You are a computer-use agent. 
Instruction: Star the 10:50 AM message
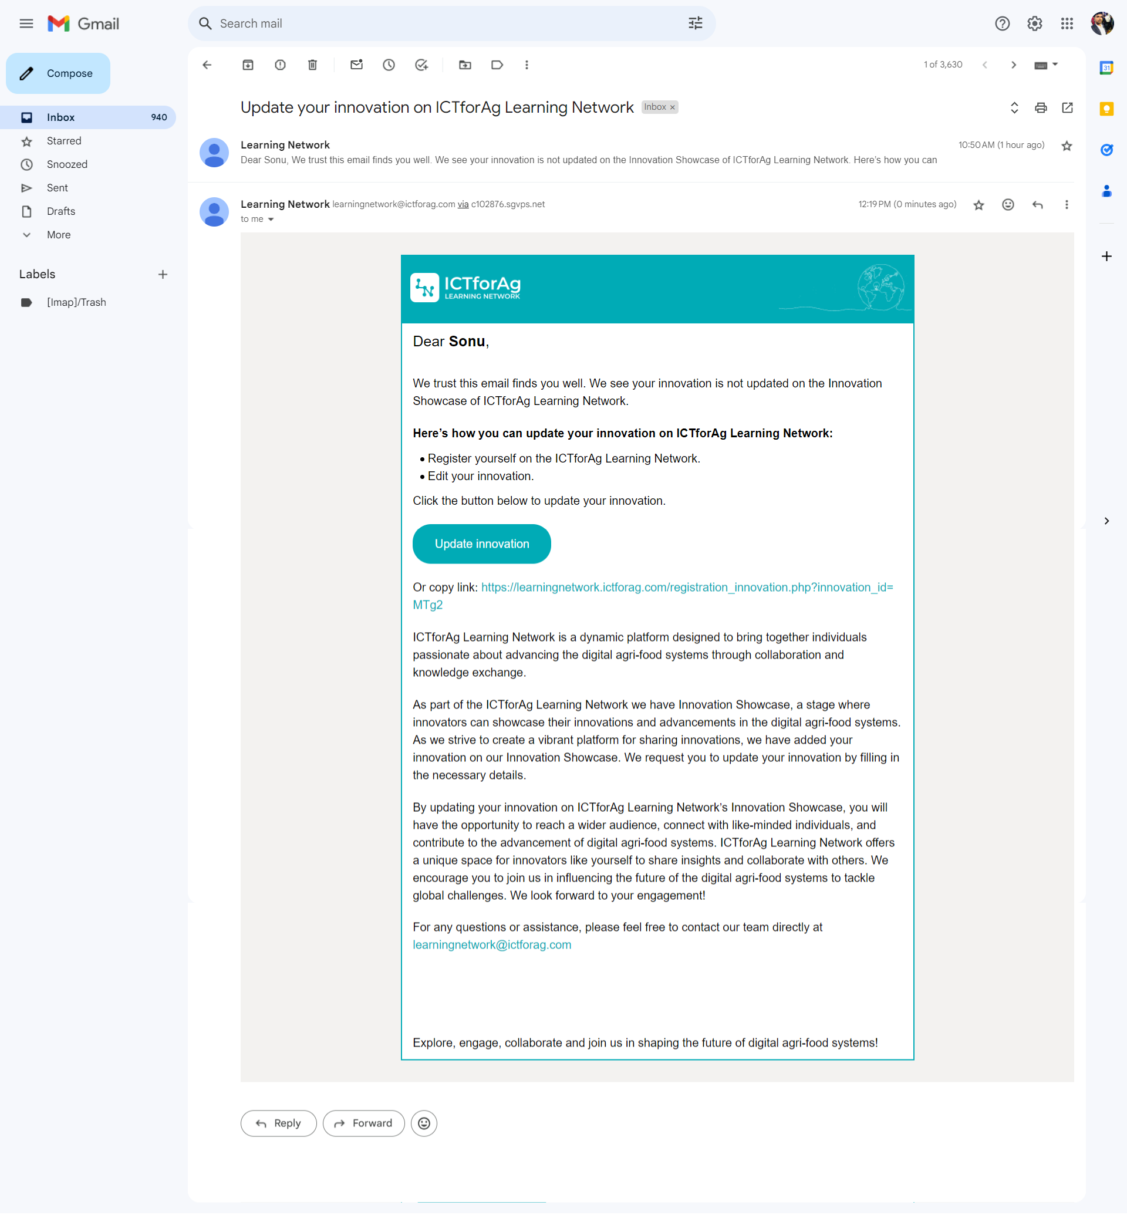[1067, 146]
